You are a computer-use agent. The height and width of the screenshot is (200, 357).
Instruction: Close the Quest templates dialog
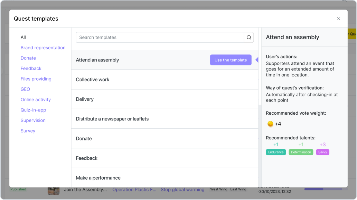(x=338, y=19)
